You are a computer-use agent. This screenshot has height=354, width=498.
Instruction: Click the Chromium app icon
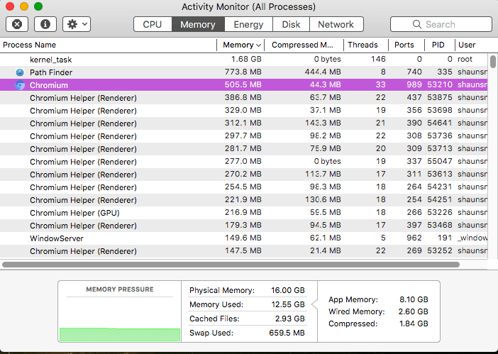(20, 85)
